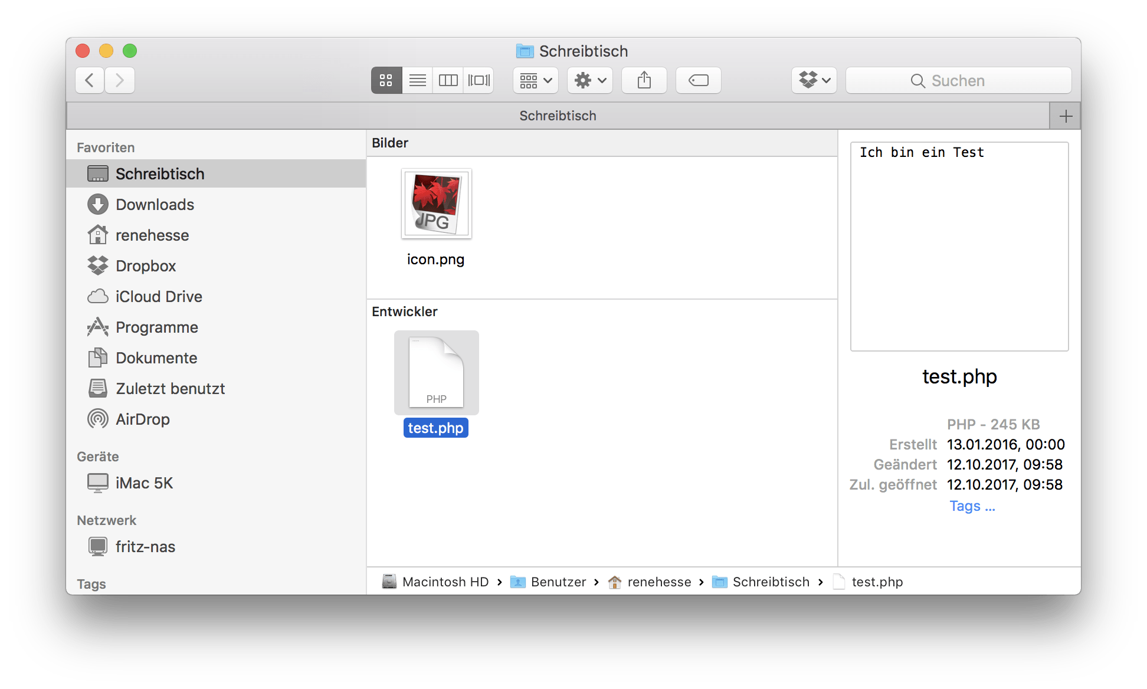Click the Entwickler group header
Image resolution: width=1147 pixels, height=689 pixels.
coord(602,311)
